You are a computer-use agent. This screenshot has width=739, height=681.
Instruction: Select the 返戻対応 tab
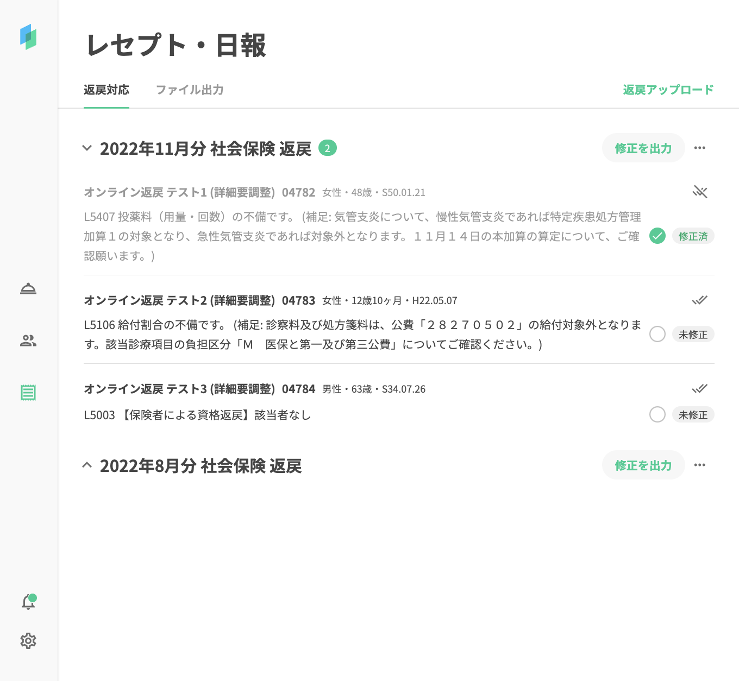coord(107,90)
